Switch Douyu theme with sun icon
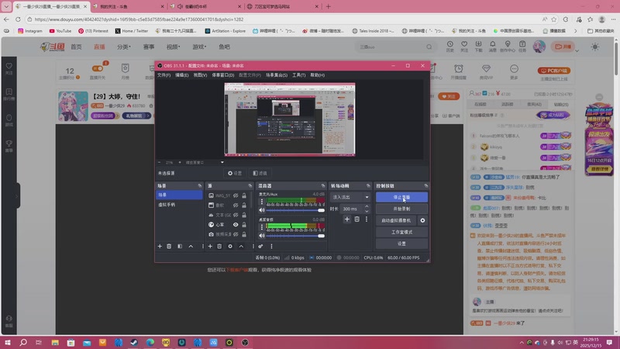This screenshot has height=349, width=620. tap(594, 47)
